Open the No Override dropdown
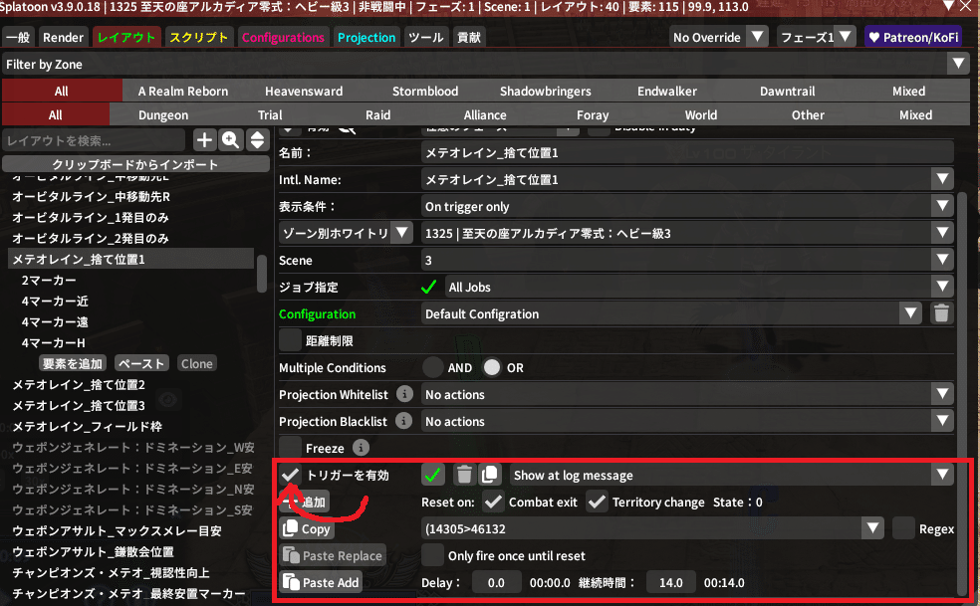Screen dimensions: 980x606 point(719,37)
